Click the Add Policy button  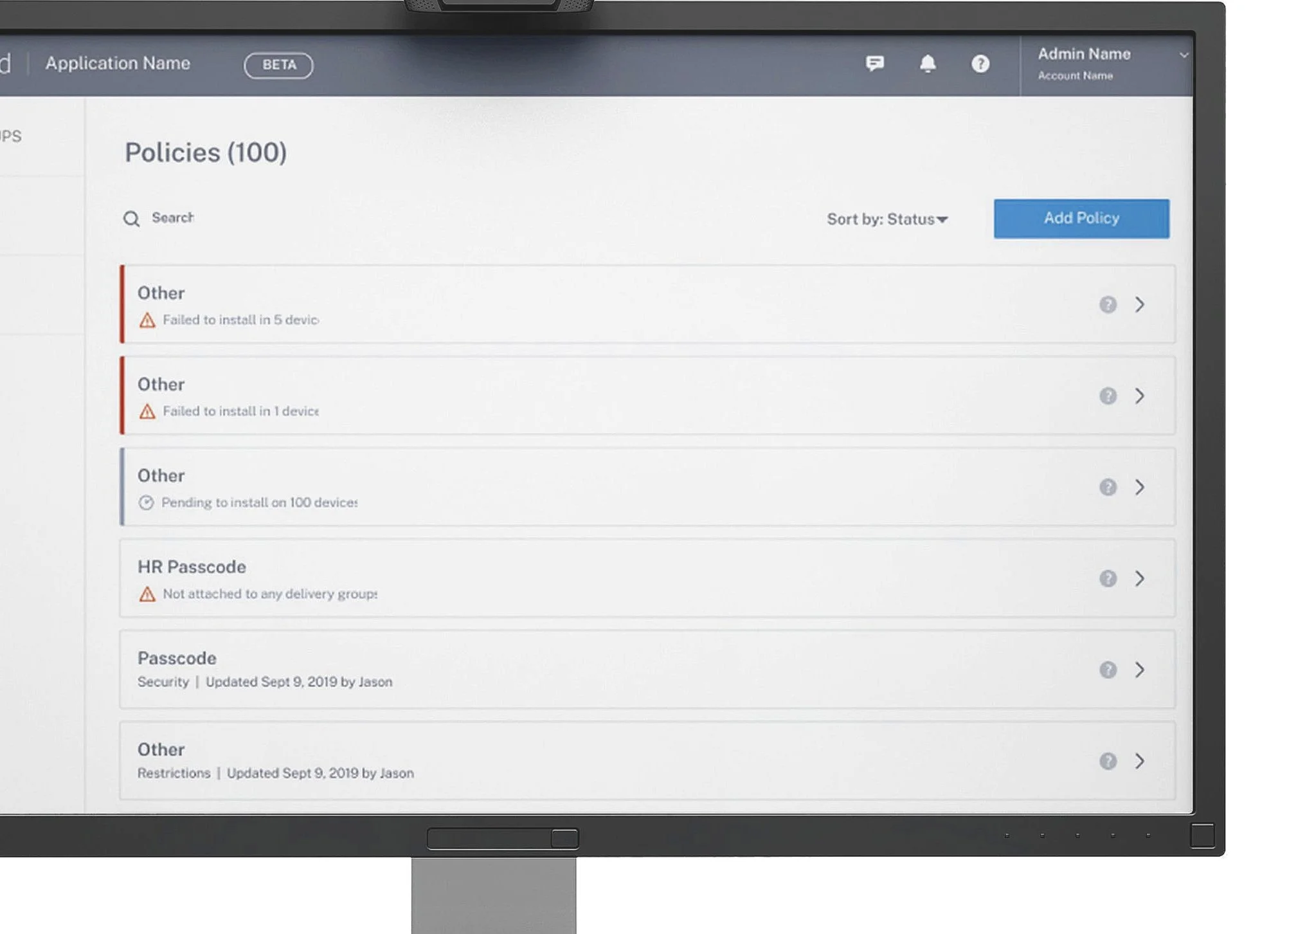[1081, 219]
